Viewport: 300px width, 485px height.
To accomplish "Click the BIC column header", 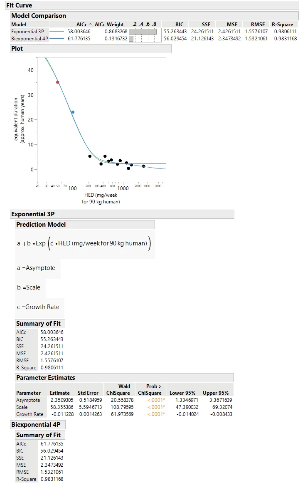I will [x=179, y=25].
